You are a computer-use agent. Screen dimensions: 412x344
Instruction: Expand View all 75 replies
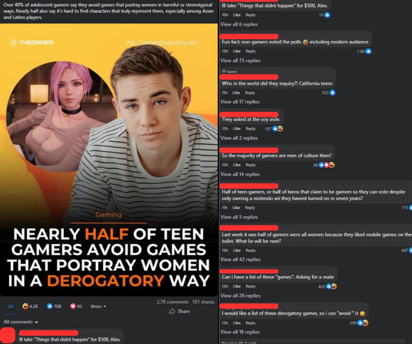240,61
